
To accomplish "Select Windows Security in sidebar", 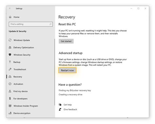I will (22, 55).
